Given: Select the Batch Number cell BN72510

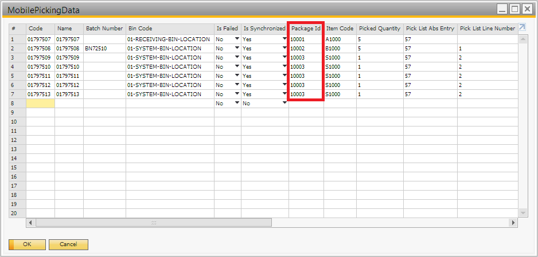Looking at the screenshot, I should pos(104,49).
